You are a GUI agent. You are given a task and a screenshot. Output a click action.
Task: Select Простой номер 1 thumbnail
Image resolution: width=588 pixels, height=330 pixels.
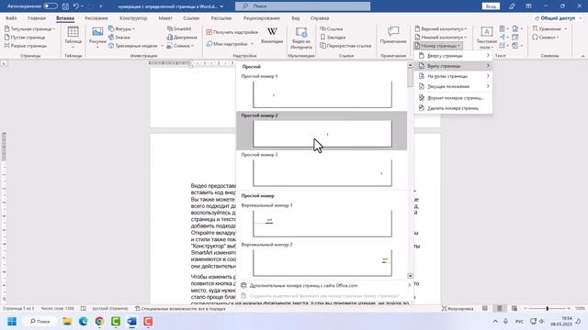tap(322, 94)
